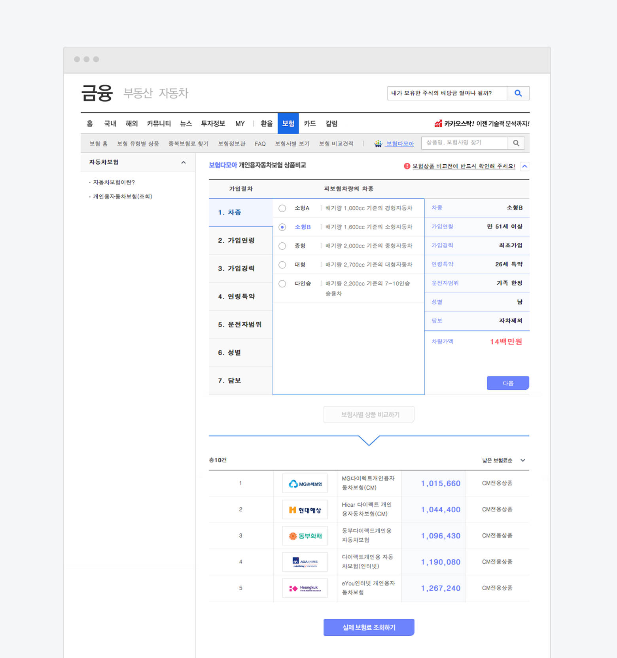617x658 pixels.
Task: Select the 중형 vehicle type radio
Action: tap(282, 246)
